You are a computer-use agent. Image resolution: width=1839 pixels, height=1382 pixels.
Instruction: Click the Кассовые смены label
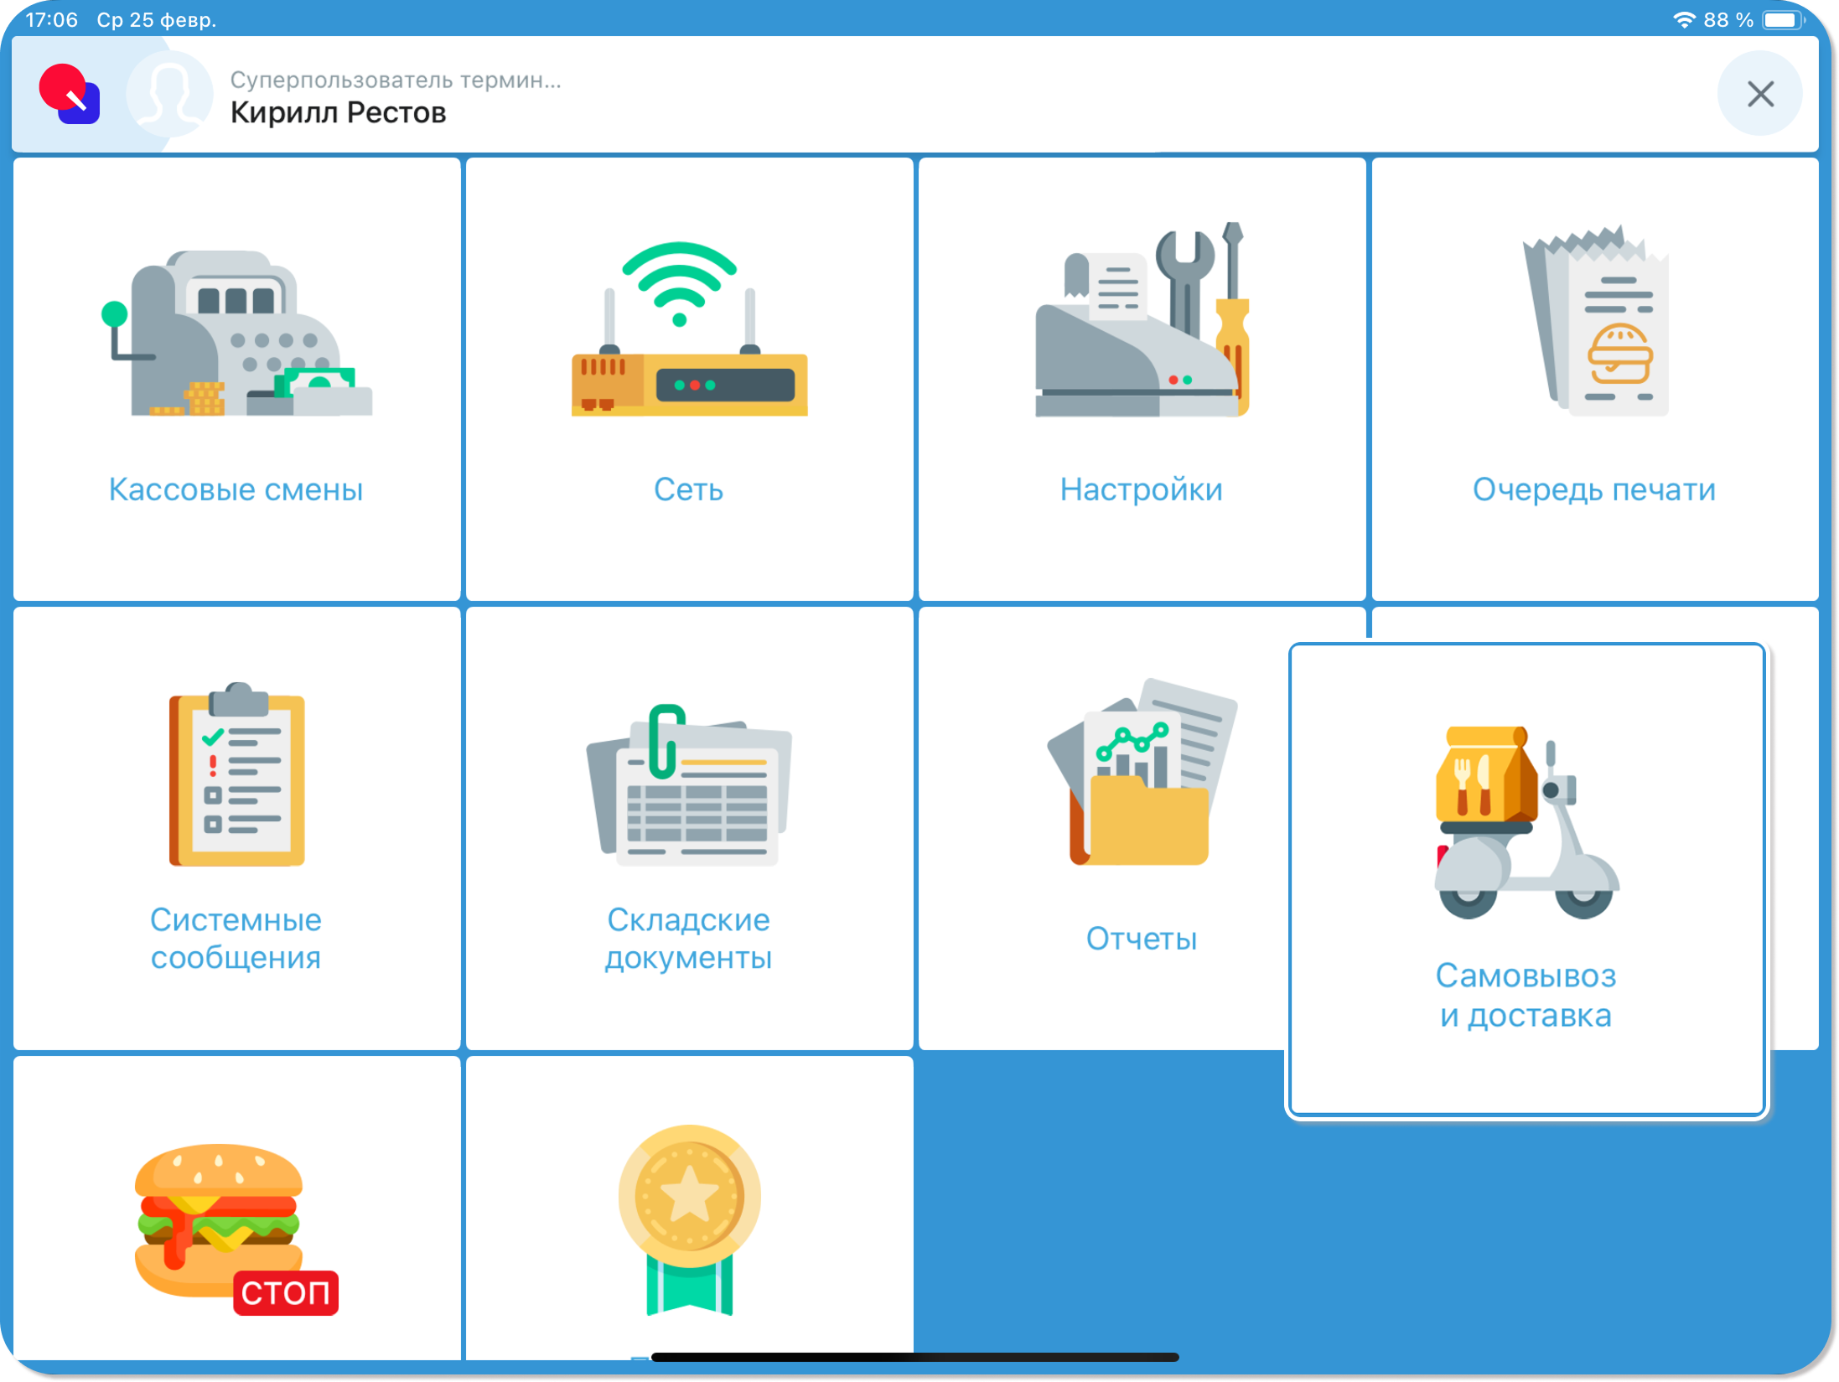(x=236, y=489)
